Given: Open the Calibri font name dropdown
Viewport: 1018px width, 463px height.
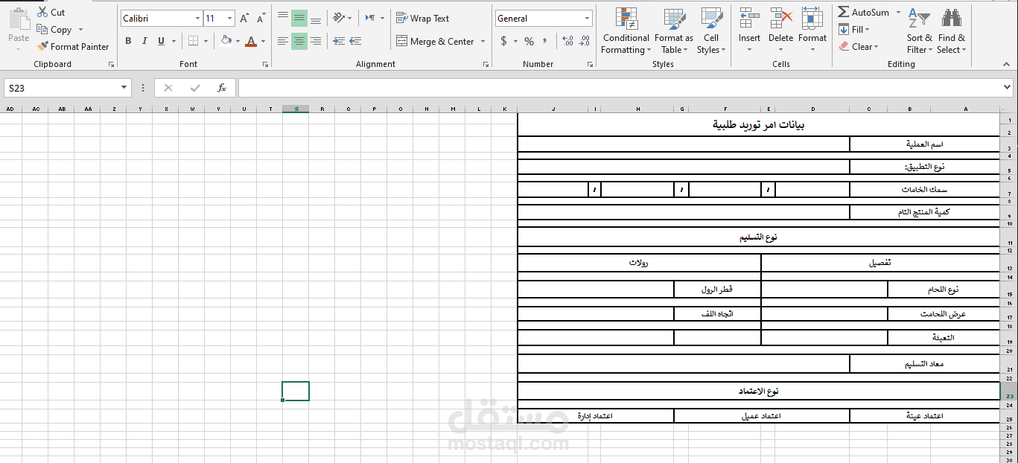Looking at the screenshot, I should 197,19.
